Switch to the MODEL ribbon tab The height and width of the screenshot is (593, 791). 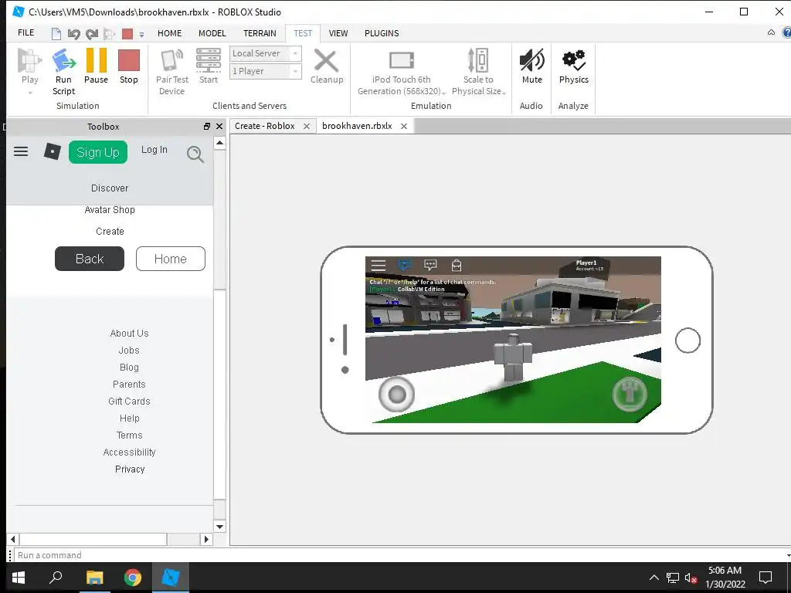[212, 33]
